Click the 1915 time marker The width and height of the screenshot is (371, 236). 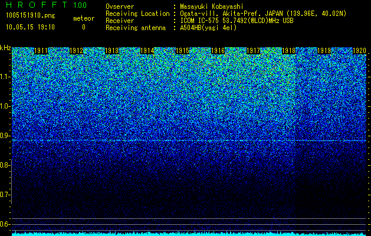pos(183,51)
